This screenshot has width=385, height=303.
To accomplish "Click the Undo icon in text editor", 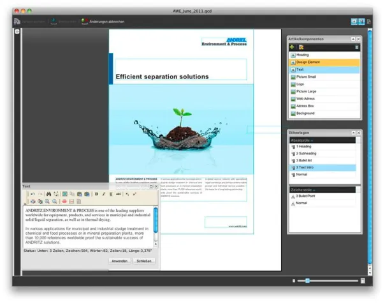I will click(x=31, y=193).
